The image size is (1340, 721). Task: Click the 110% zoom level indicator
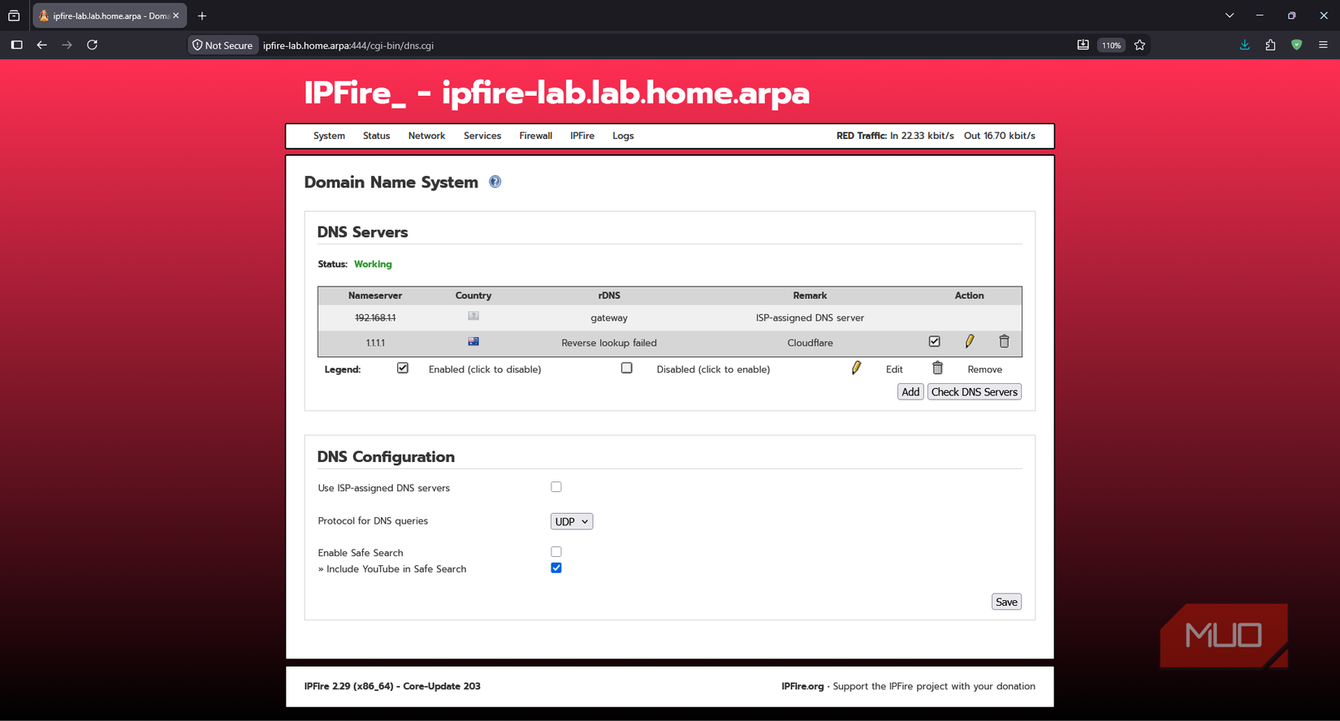[x=1111, y=45]
